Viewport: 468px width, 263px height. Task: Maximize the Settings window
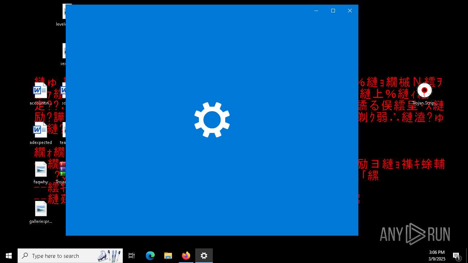tap(333, 11)
